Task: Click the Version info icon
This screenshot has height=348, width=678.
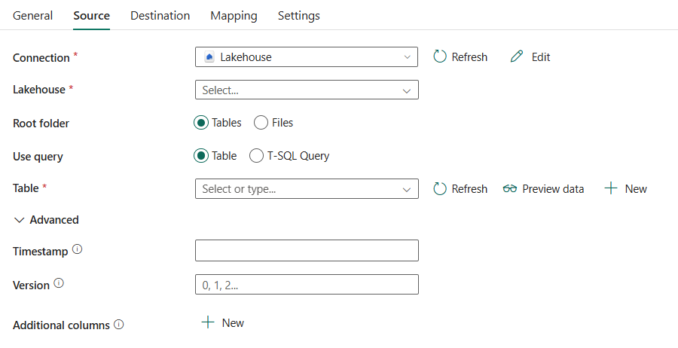Action: click(x=59, y=284)
